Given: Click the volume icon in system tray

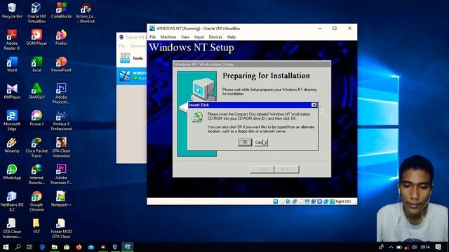Looking at the screenshot, I should [x=415, y=247].
